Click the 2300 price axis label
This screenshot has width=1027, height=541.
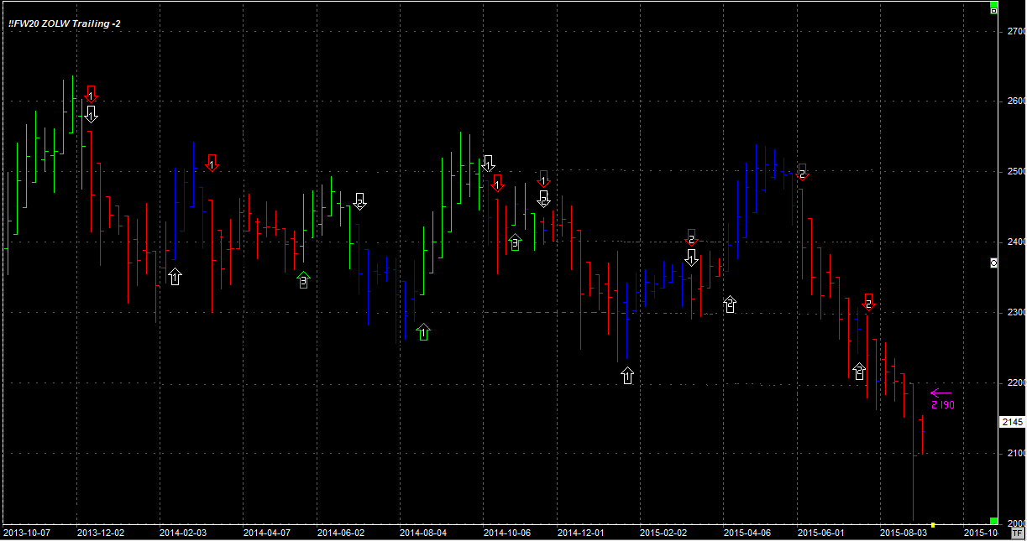pyautogui.click(x=1016, y=313)
